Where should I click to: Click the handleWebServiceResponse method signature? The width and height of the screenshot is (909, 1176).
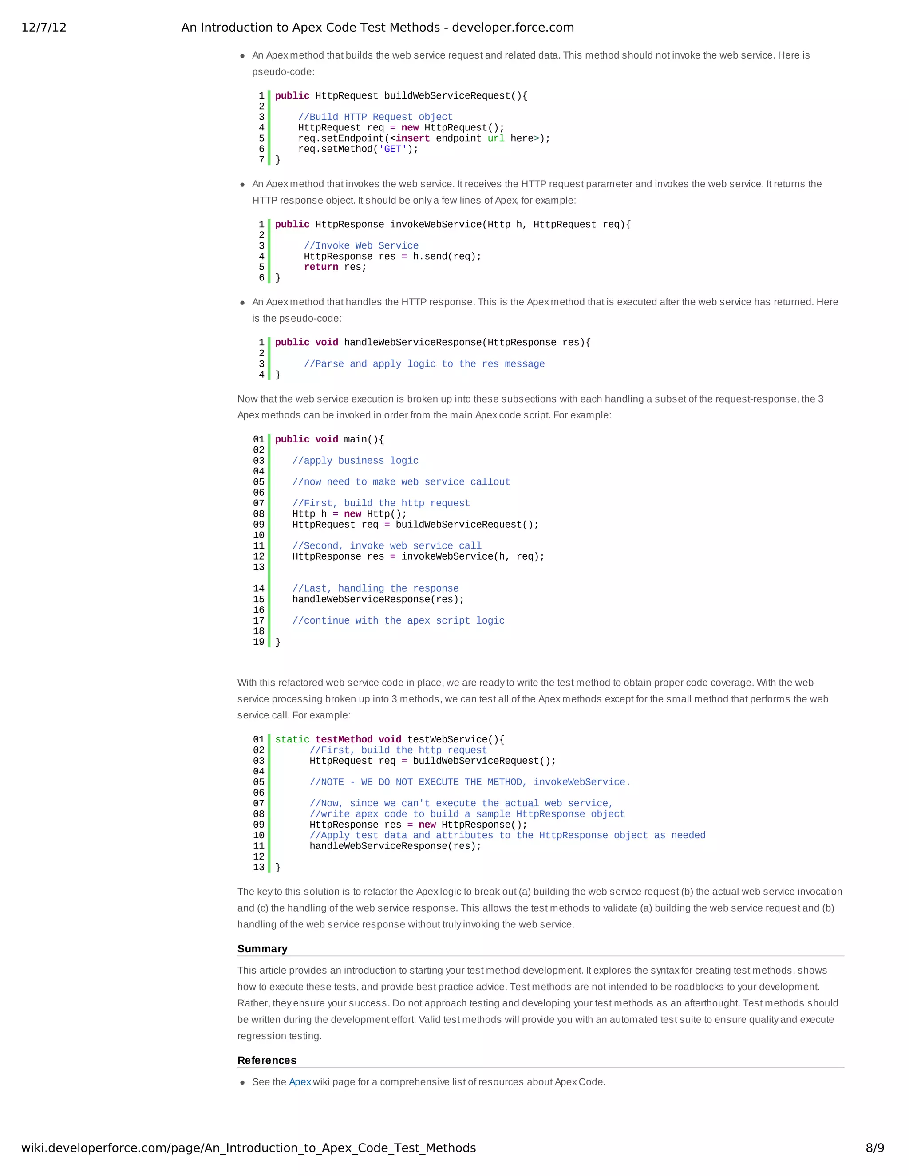pos(433,343)
